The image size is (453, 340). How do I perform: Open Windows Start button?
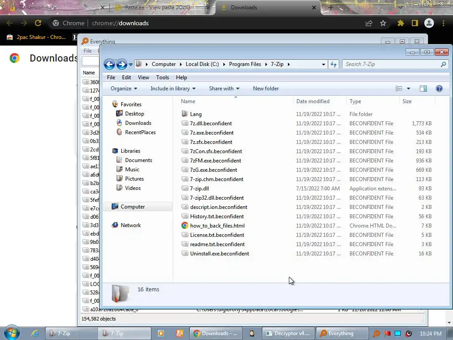(x=12, y=332)
